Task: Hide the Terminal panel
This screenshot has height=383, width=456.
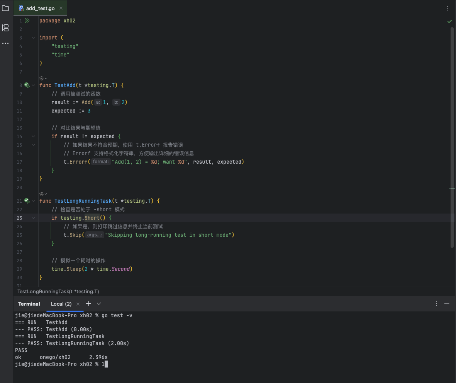Action: click(x=447, y=304)
